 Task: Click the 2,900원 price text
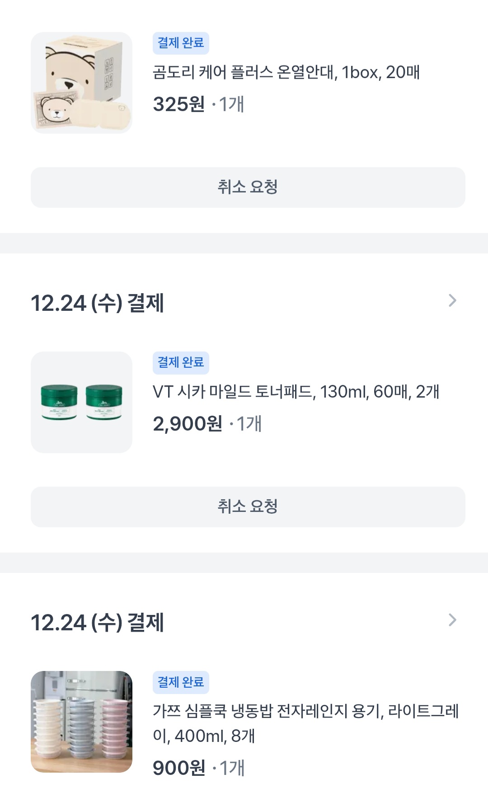pyautogui.click(x=188, y=424)
